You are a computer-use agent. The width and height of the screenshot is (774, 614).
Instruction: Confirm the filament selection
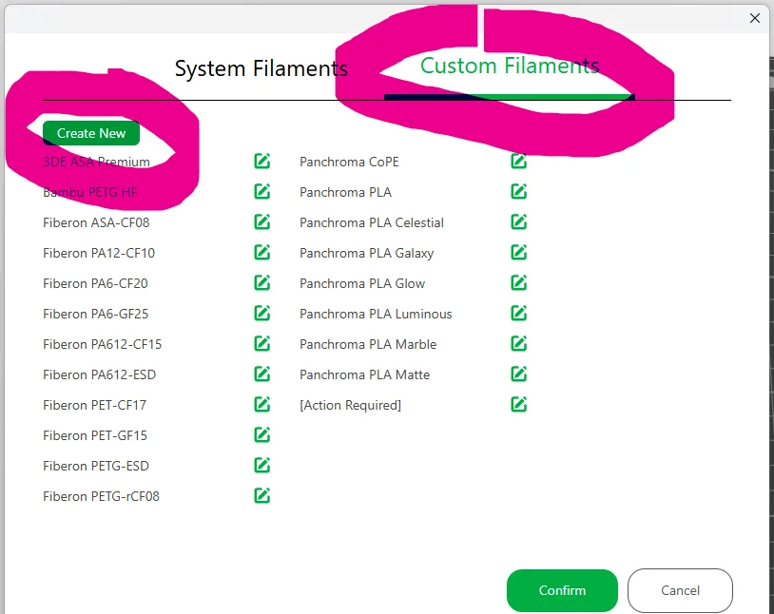click(x=562, y=590)
